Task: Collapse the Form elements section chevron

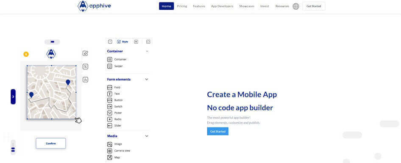Action: click(x=147, y=80)
